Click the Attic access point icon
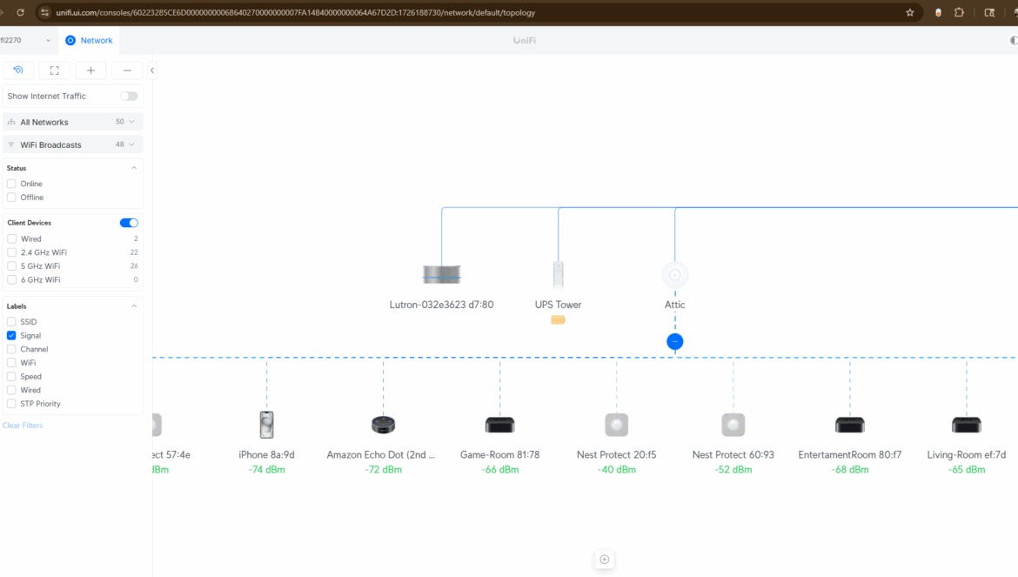Viewport: 1018px width, 577px height. click(674, 275)
